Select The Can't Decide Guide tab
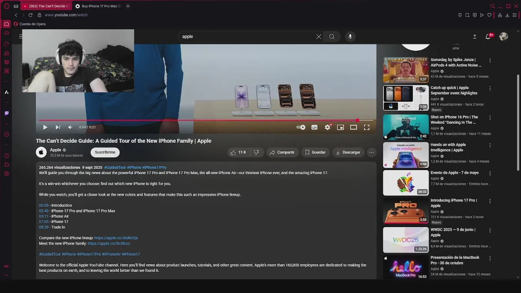Image resolution: width=521 pixels, height=293 pixels. coord(46,6)
